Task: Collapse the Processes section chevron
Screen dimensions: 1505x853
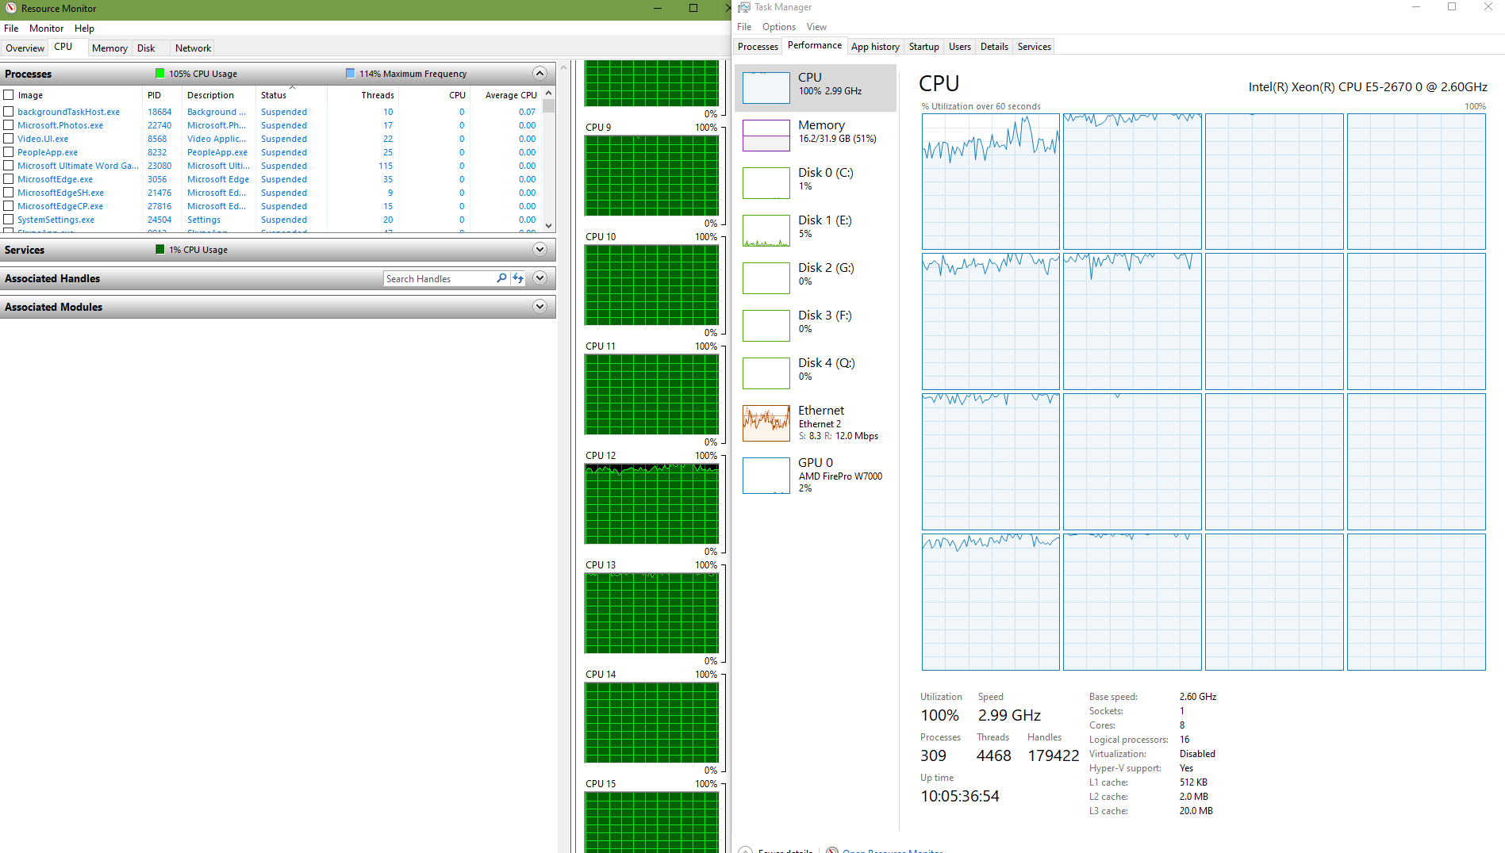Action: click(x=539, y=74)
